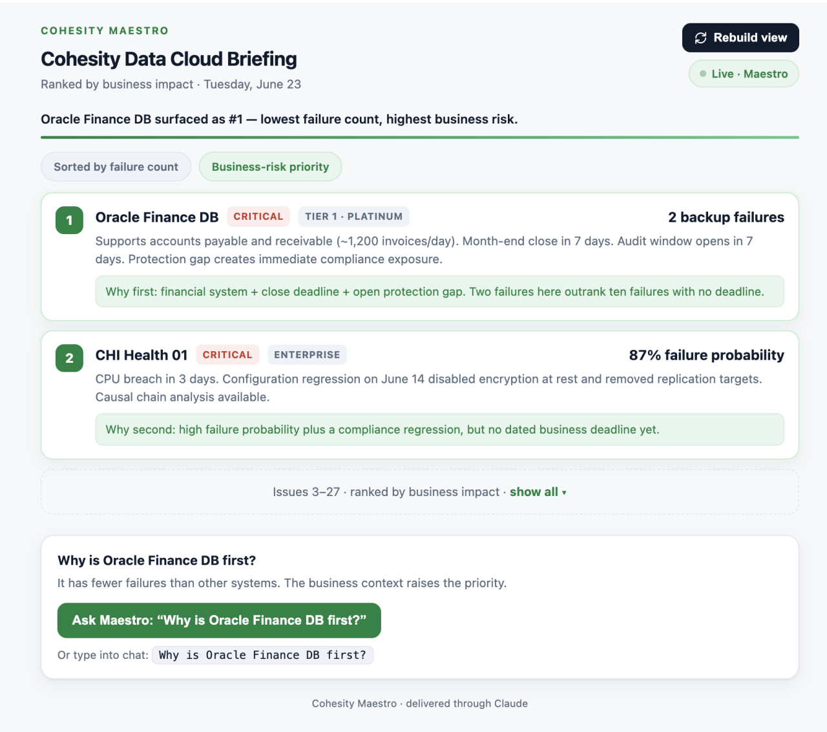The width and height of the screenshot is (827, 732).
Task: Click the Cohesity Data Cloud Briefing heading
Action: (169, 59)
